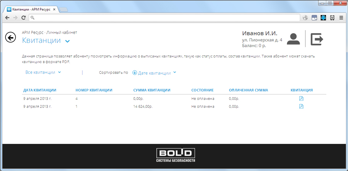
Task: Click the browser back navigation arrow
Action: tap(7, 17)
